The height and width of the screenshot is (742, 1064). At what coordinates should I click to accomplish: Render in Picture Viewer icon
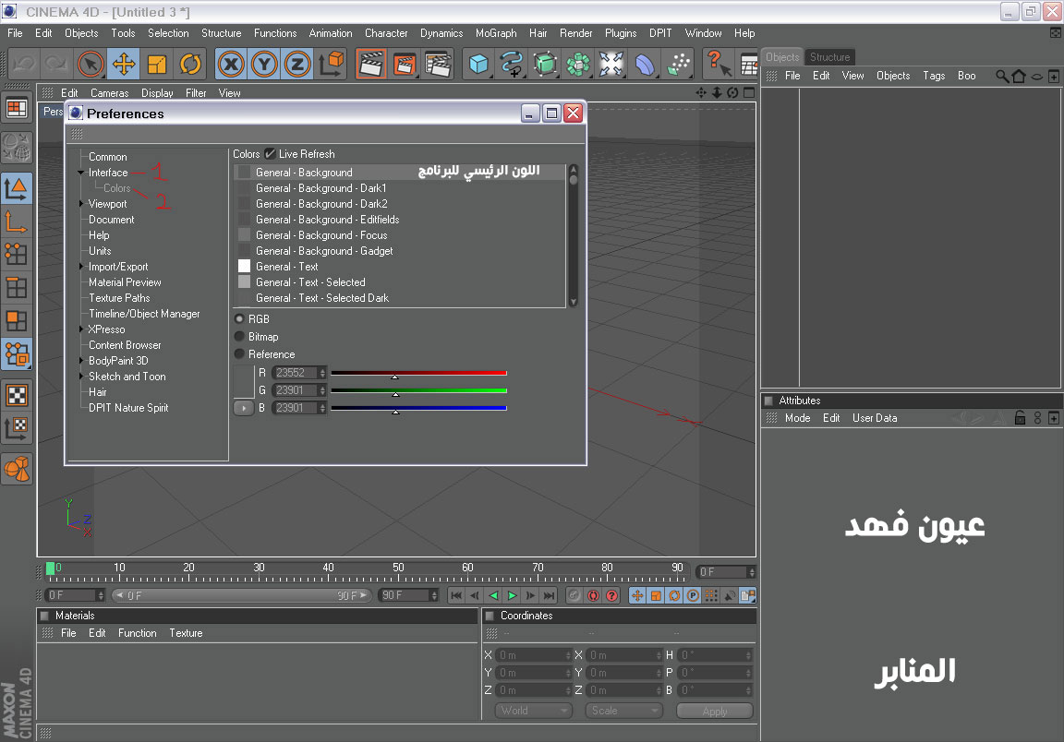[405, 65]
